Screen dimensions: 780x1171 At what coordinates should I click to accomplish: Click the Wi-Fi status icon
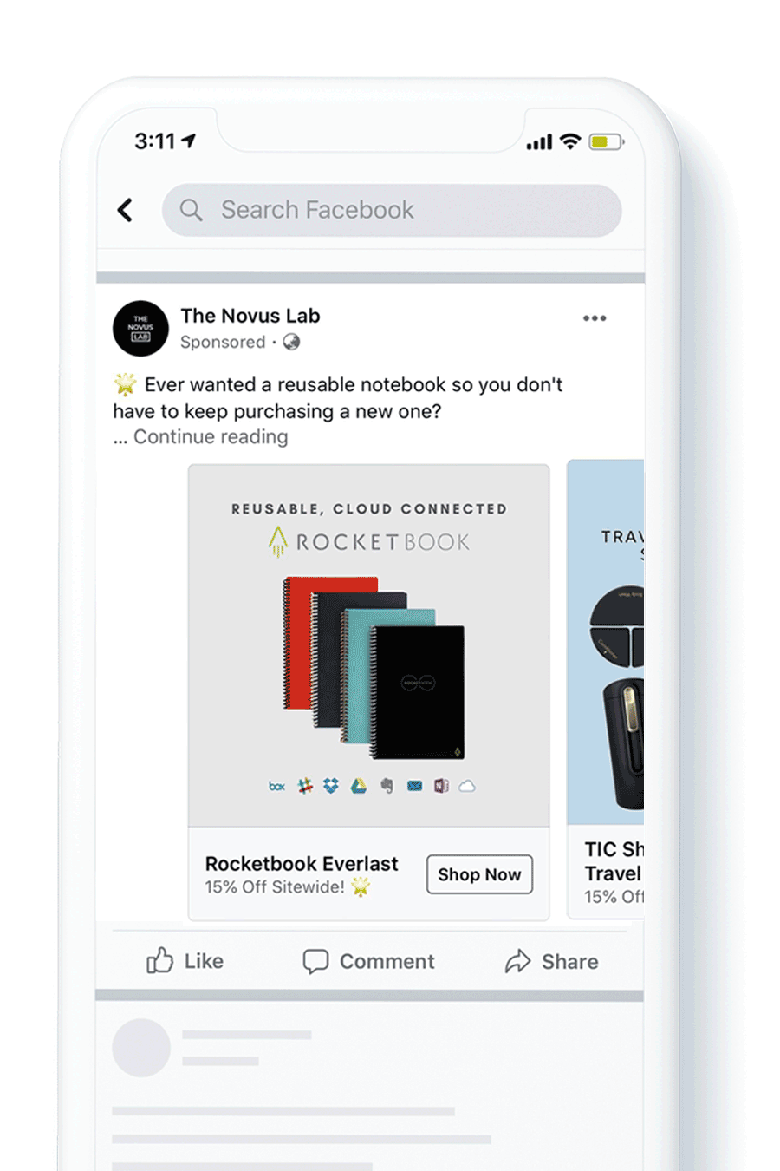[570, 141]
